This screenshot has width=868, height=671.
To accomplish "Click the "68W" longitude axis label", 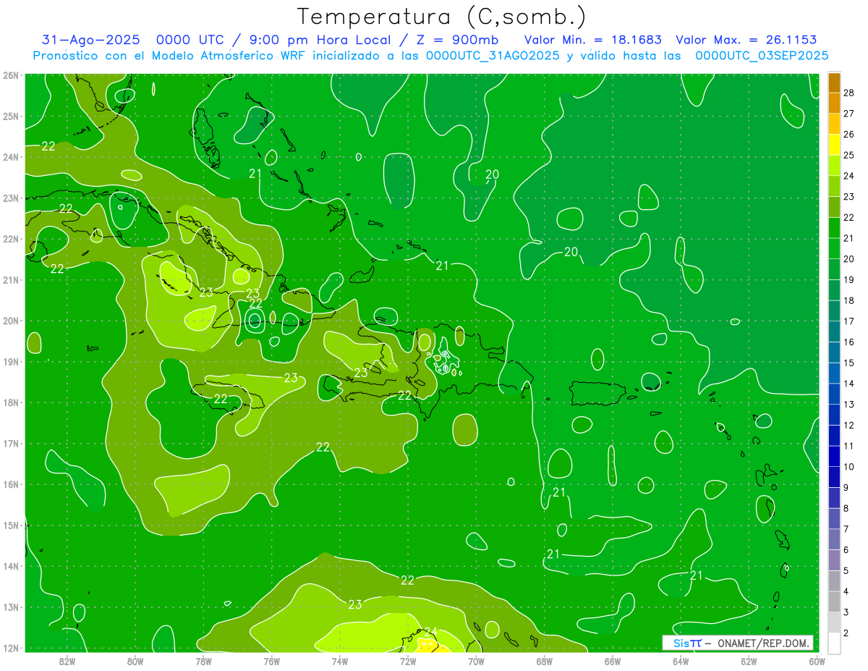I will 544,661.
